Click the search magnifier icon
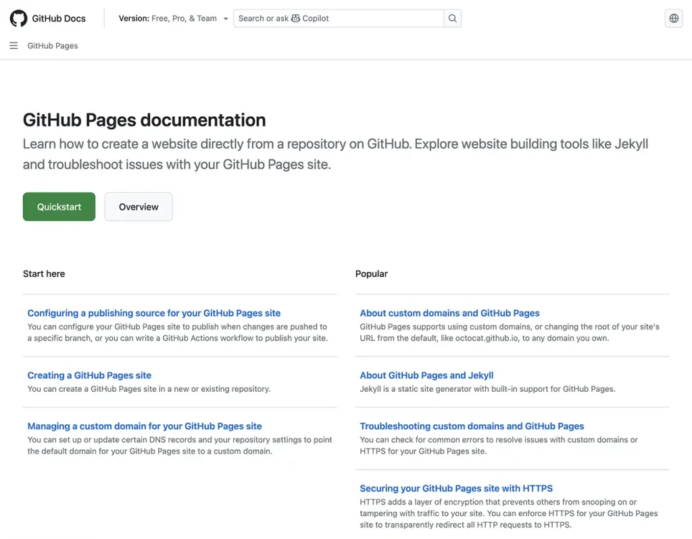Screen dimensions: 692x539 [x=451, y=18]
